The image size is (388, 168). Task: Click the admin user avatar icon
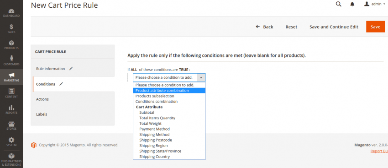tap(367, 4)
